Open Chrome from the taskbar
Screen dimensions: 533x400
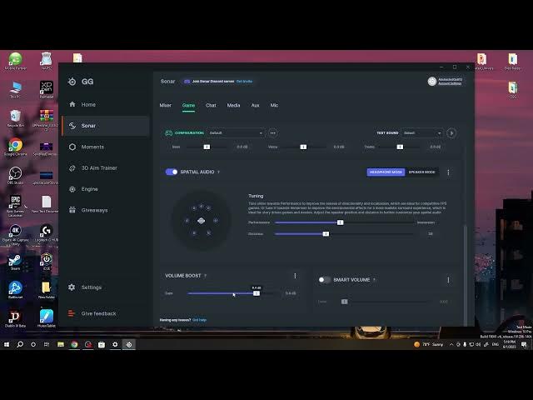click(x=74, y=344)
